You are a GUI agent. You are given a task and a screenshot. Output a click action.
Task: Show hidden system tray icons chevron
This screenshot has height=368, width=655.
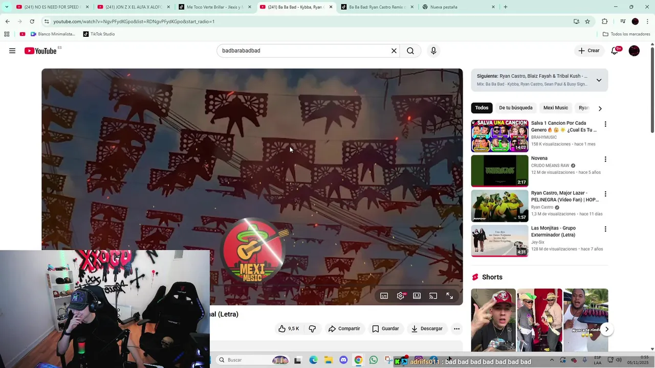pyautogui.click(x=552, y=360)
